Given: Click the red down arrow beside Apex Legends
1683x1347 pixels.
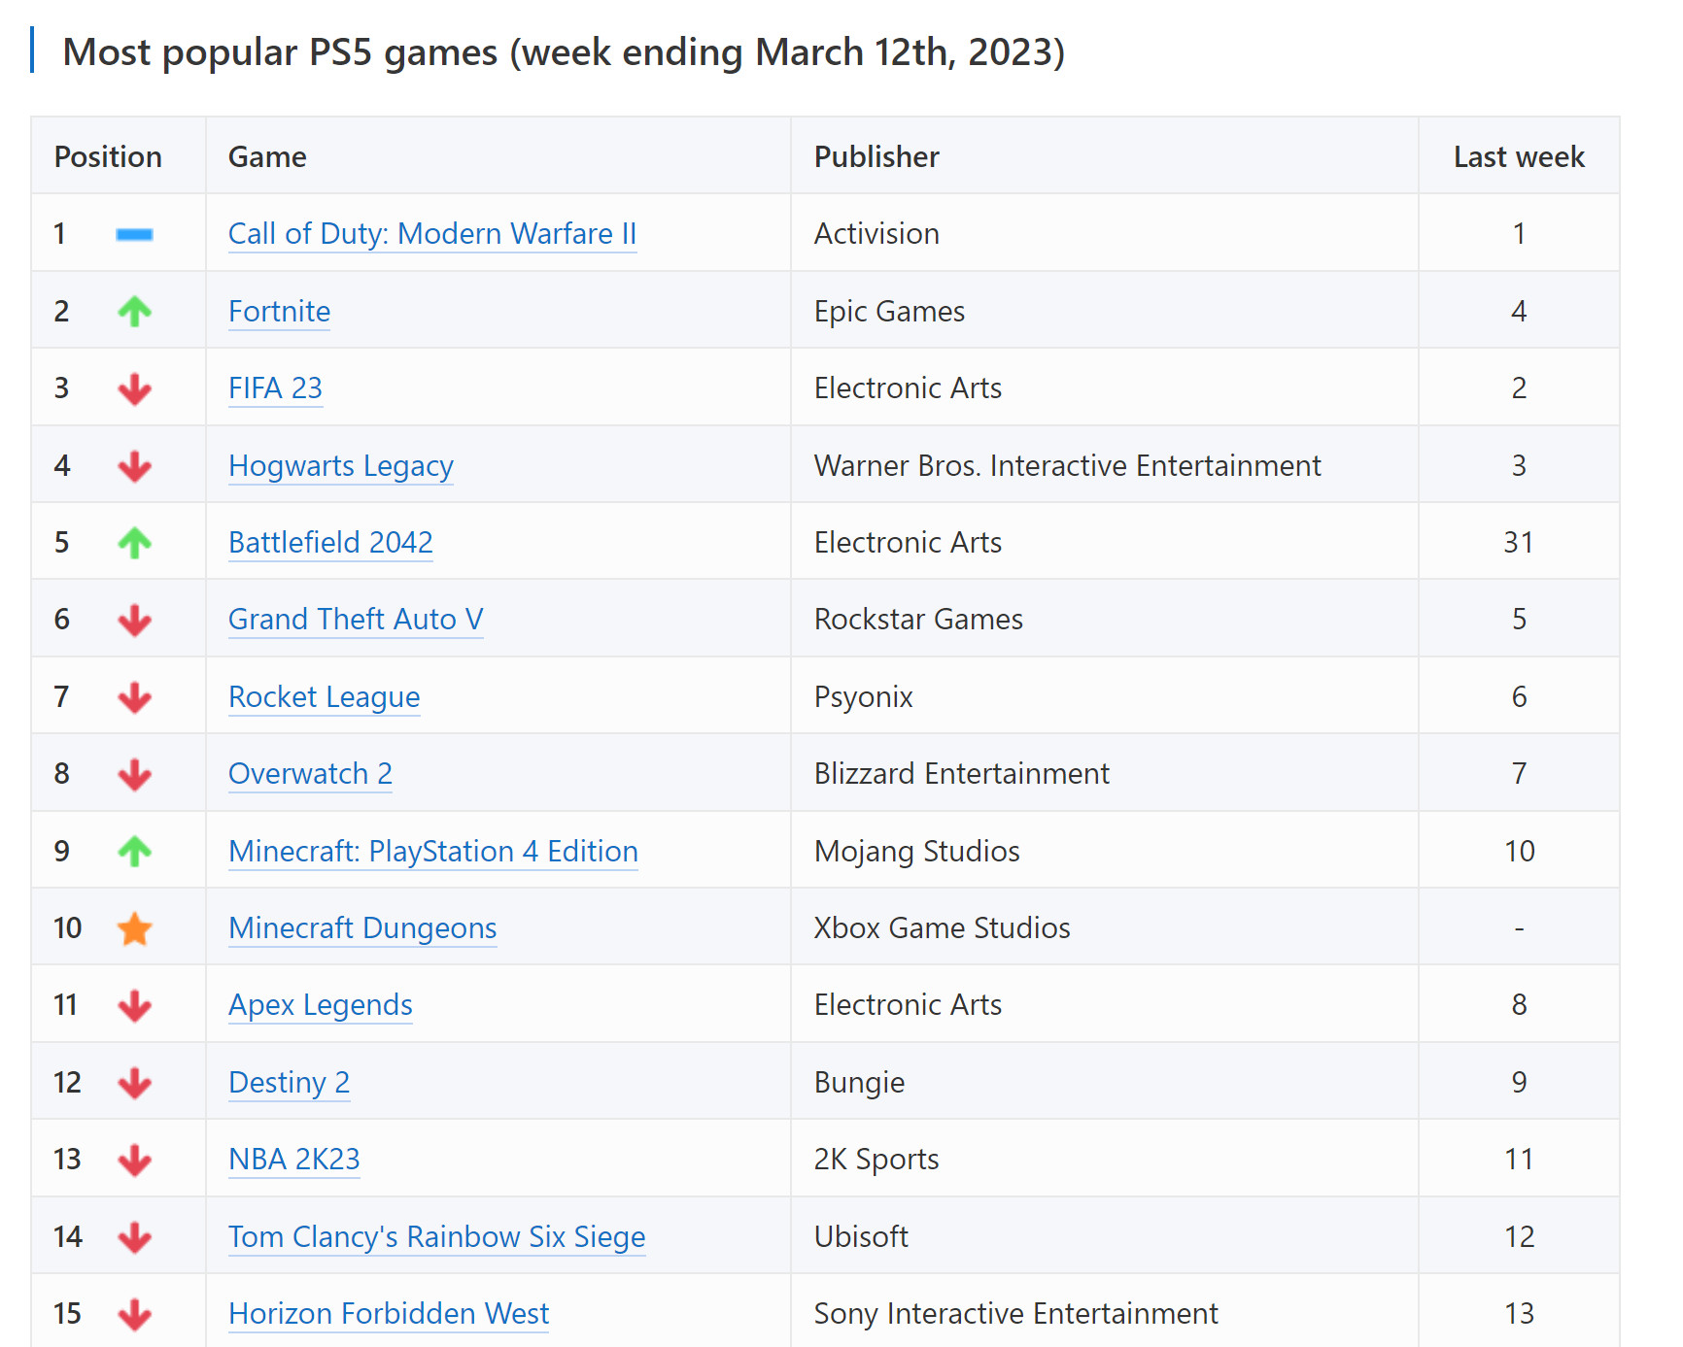Looking at the screenshot, I should click(134, 1006).
